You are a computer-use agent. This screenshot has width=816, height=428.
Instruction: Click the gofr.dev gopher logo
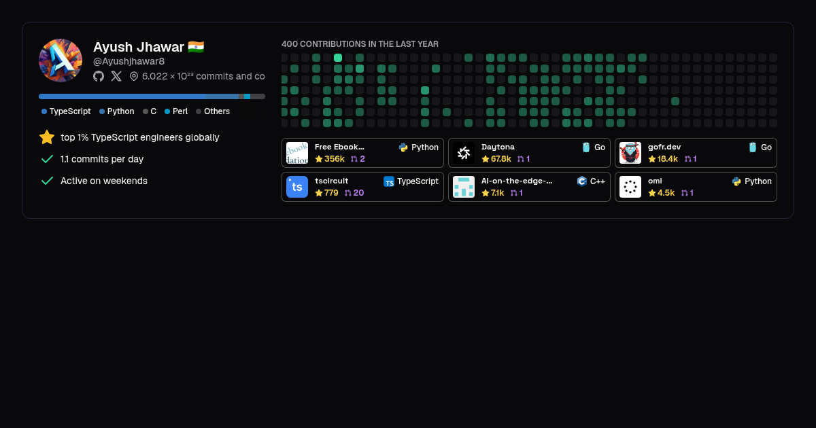(x=630, y=153)
